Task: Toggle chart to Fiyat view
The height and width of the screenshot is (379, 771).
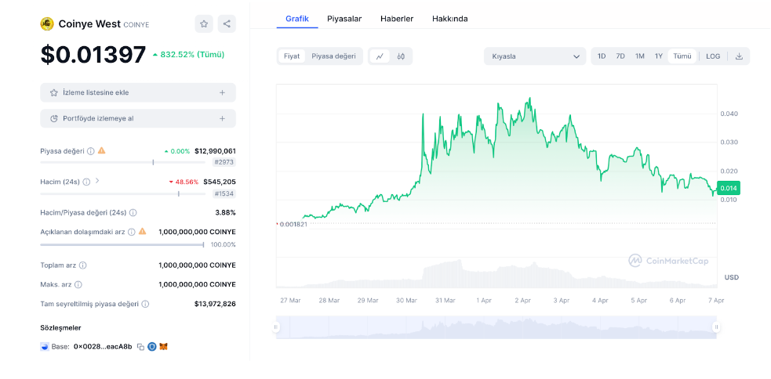Action: coord(292,56)
